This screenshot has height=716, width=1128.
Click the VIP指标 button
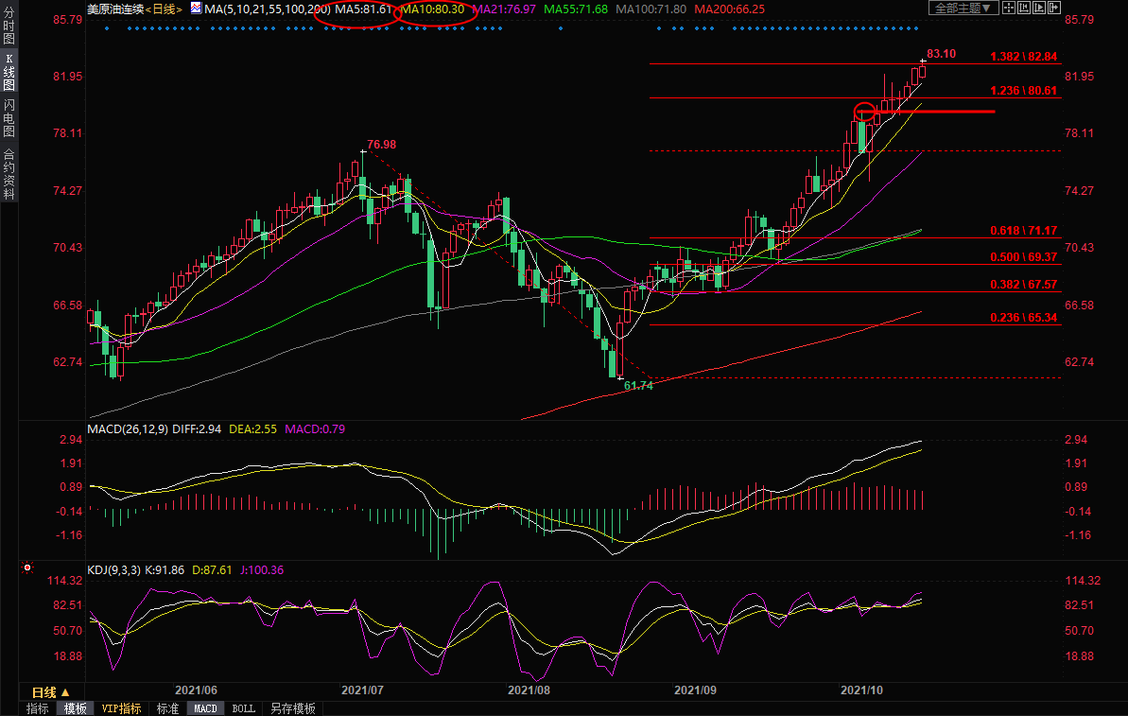[x=121, y=708]
